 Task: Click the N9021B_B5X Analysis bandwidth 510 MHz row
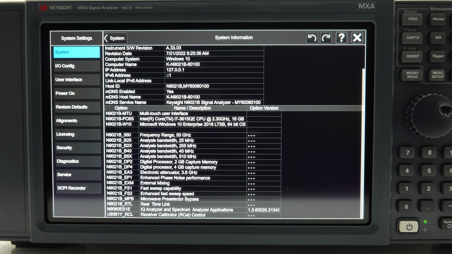[193, 156]
